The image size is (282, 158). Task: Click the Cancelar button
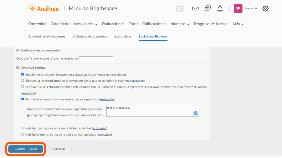coord(59,149)
